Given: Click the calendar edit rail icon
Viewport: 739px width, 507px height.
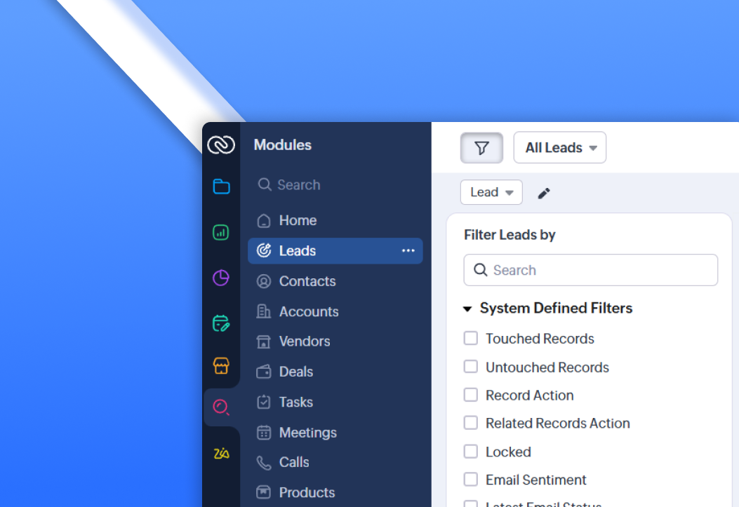Looking at the screenshot, I should click(x=221, y=323).
